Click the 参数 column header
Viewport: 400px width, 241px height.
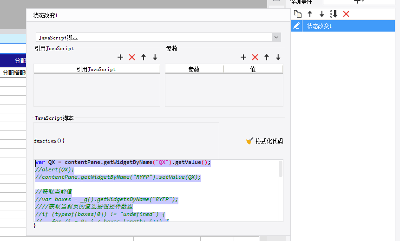coord(194,69)
